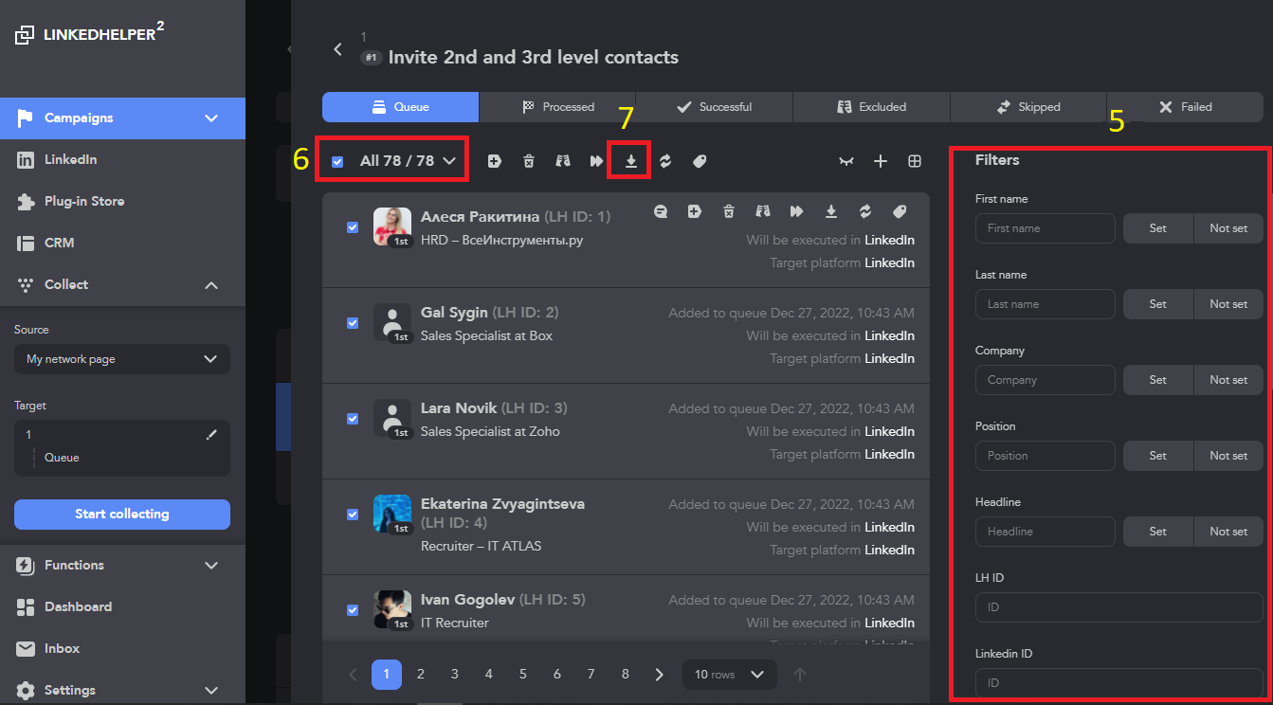
Task: Open LinkedIn in the sidebar
Action: 122,160
